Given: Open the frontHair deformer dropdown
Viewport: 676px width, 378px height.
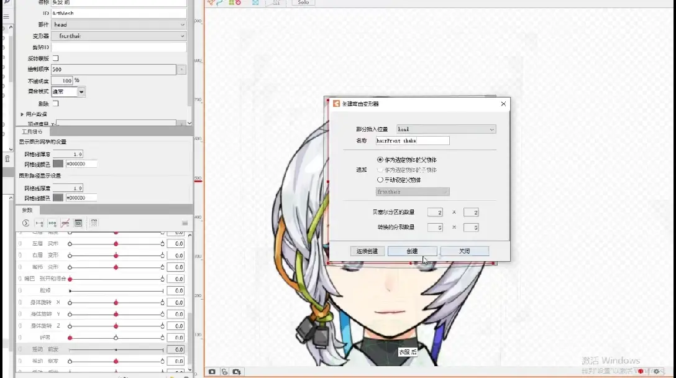Looking at the screenshot, I should [x=119, y=36].
